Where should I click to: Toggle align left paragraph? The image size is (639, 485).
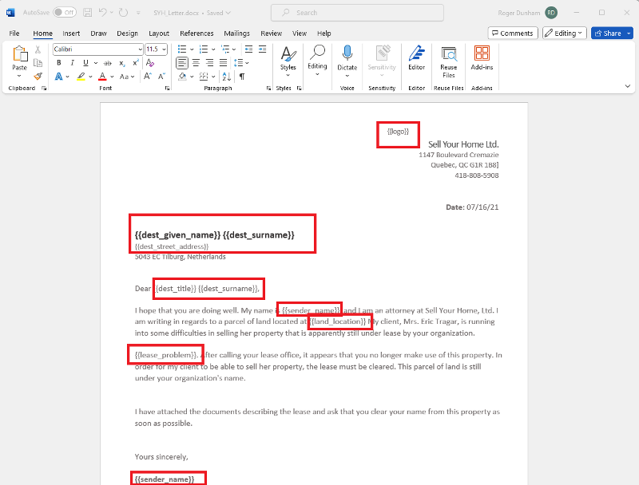click(182, 63)
